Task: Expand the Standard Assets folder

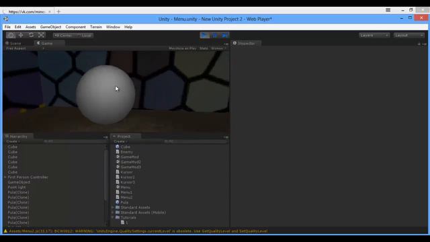Action: click(x=113, y=208)
